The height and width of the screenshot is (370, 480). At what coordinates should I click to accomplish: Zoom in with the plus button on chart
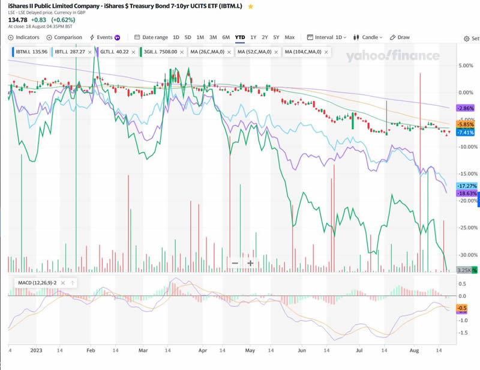pos(250,263)
